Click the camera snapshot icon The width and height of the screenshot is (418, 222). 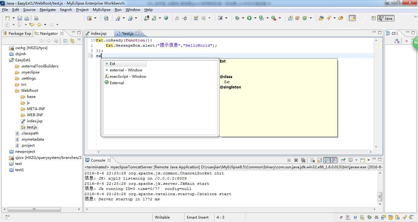pos(220,18)
